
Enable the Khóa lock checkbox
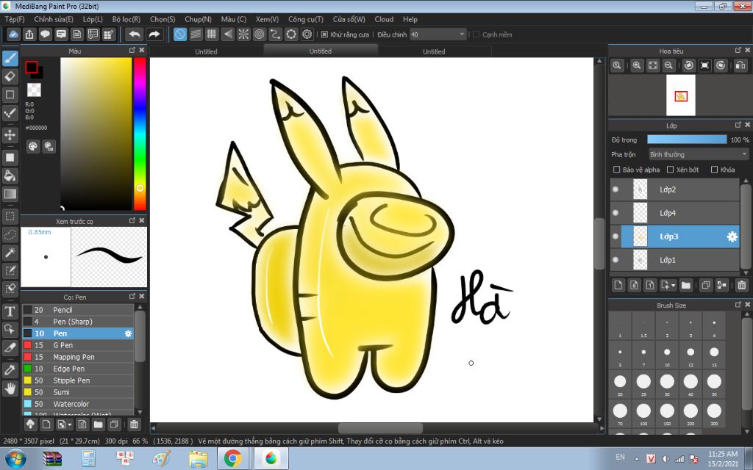pos(714,170)
